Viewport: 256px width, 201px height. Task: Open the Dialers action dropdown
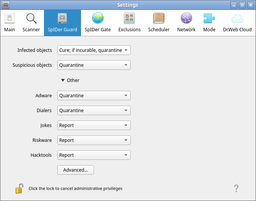coord(94,110)
